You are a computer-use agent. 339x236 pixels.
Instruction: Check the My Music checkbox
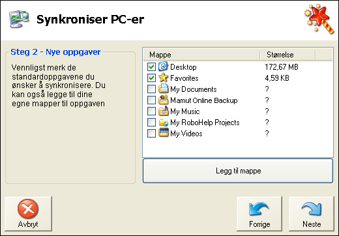click(x=151, y=111)
